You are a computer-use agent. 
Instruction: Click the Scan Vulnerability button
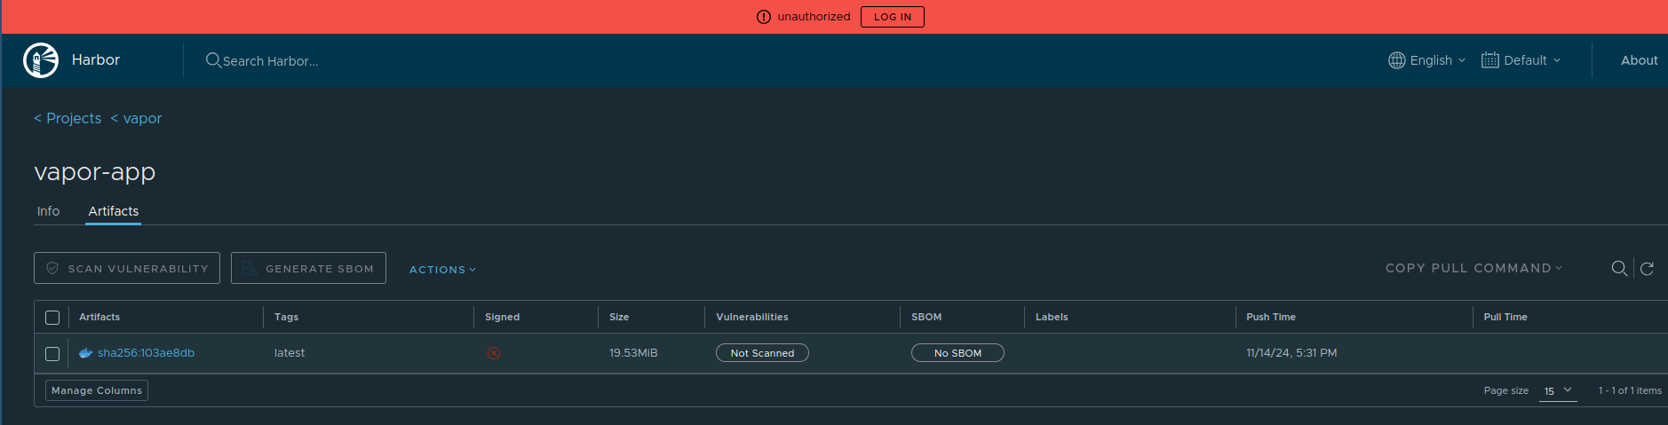[x=127, y=268]
